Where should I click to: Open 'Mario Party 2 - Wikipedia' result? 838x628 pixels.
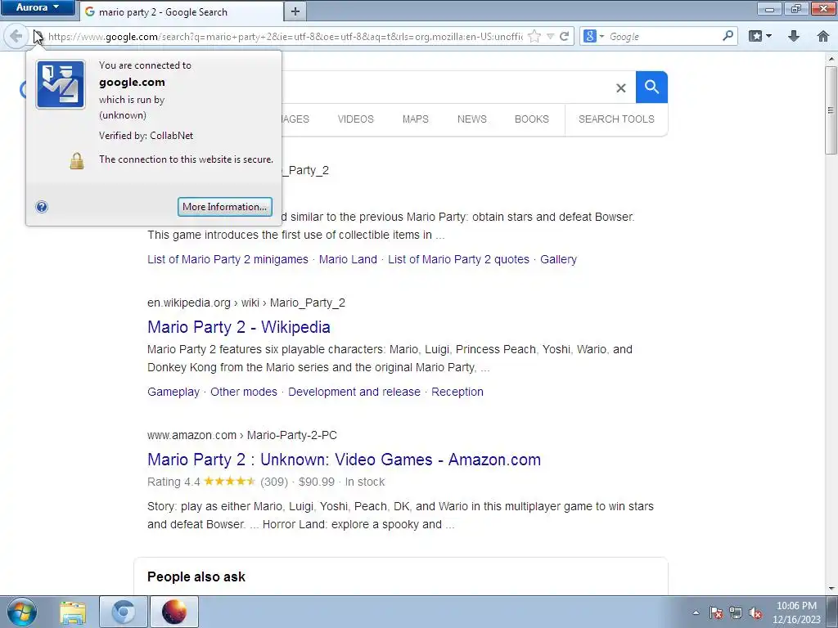coord(239,327)
